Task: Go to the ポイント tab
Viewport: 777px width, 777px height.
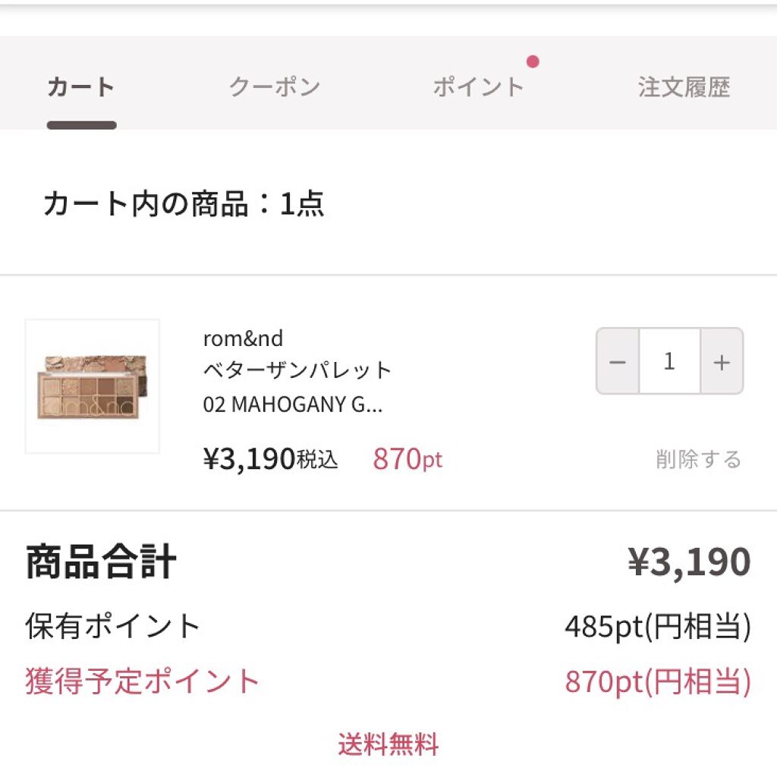Action: pyautogui.click(x=479, y=88)
